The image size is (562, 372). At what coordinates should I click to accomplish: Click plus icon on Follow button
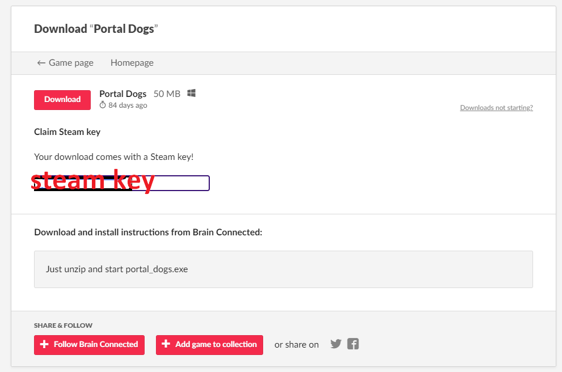(x=44, y=344)
